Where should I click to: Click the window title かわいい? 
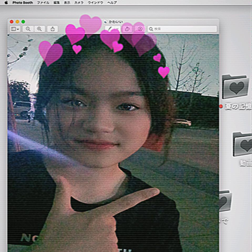(x=116, y=22)
